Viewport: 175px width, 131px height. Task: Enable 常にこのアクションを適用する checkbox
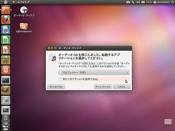tap(60, 79)
